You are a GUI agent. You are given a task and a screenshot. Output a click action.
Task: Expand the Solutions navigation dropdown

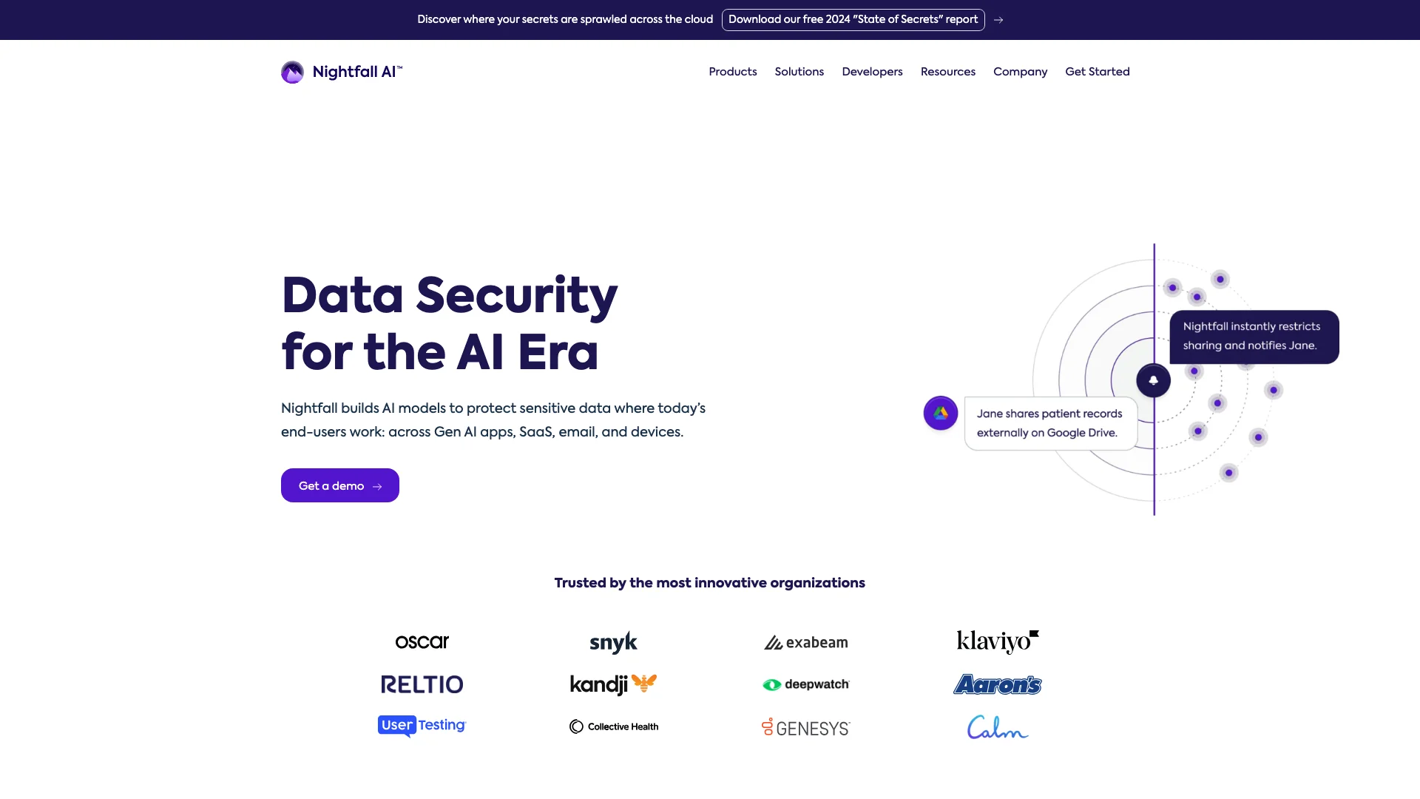[799, 73]
